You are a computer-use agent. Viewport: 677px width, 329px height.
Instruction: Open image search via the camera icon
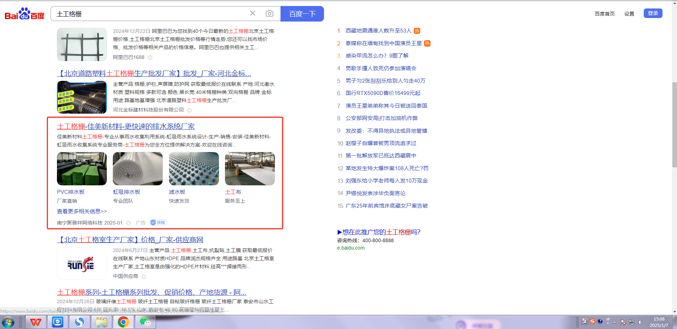pyautogui.click(x=270, y=13)
